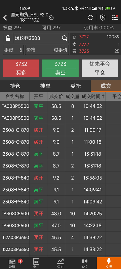Tap the 权益:297 equity label
Screen dimensions: 121x269
click(x=12, y=28)
